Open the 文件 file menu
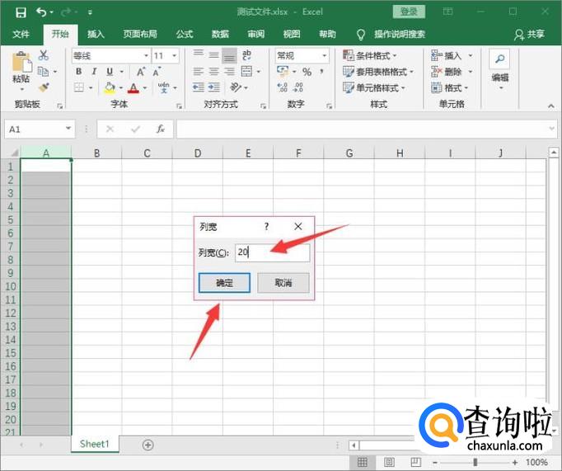 point(21,34)
